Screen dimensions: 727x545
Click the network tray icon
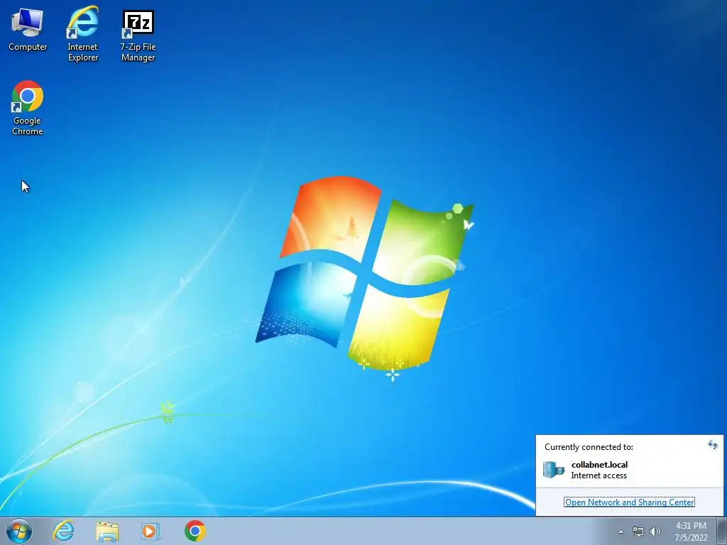[638, 532]
